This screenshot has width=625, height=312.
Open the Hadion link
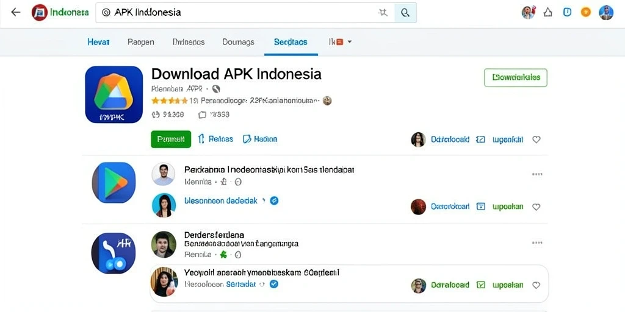point(260,139)
